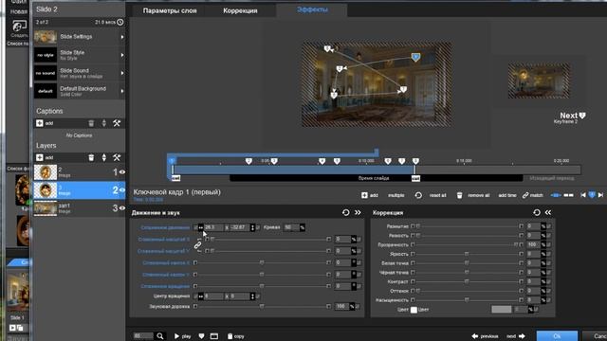Go to next slide button
The image size is (607, 341).
[516, 336]
